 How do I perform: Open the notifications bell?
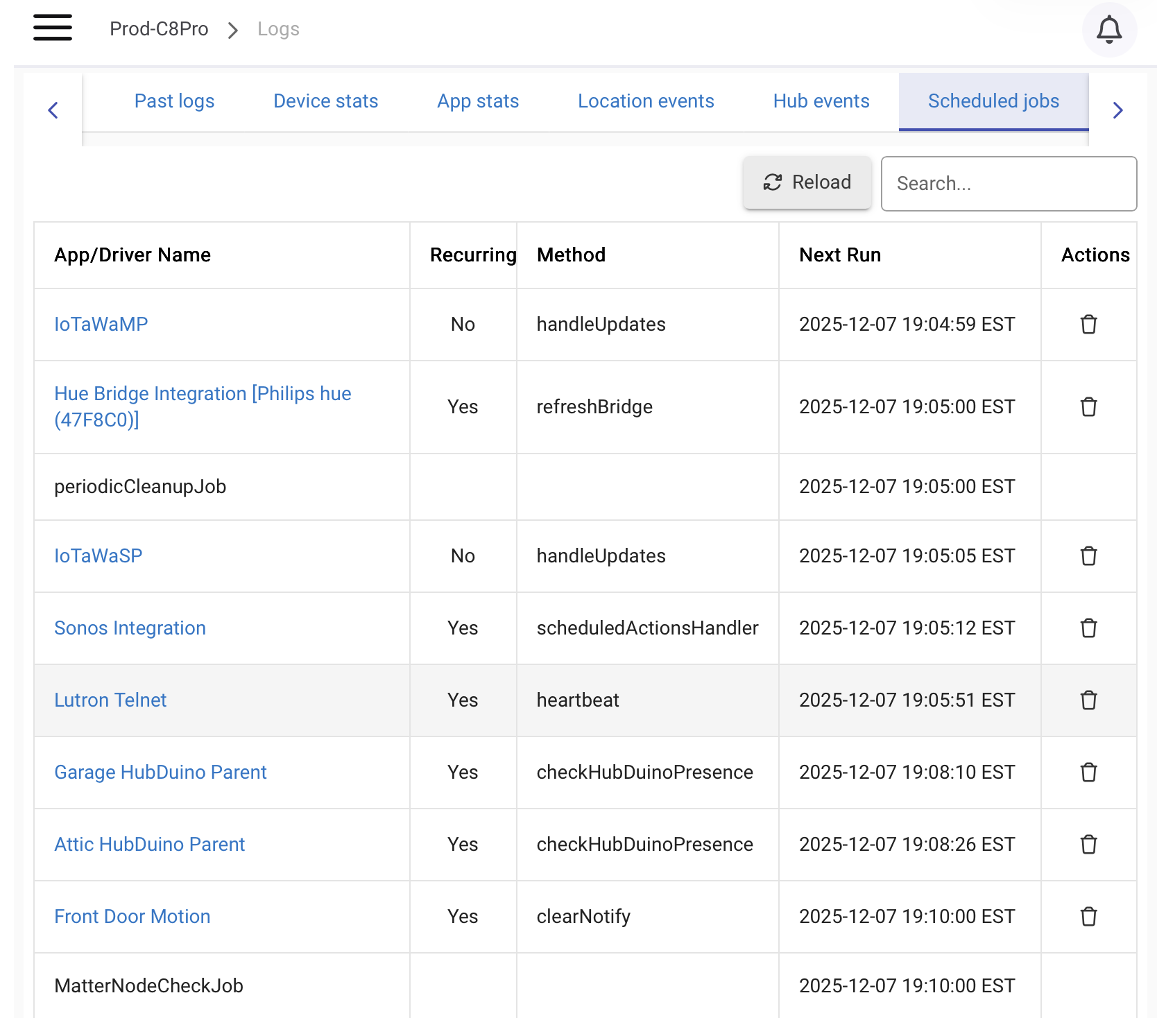click(1108, 30)
